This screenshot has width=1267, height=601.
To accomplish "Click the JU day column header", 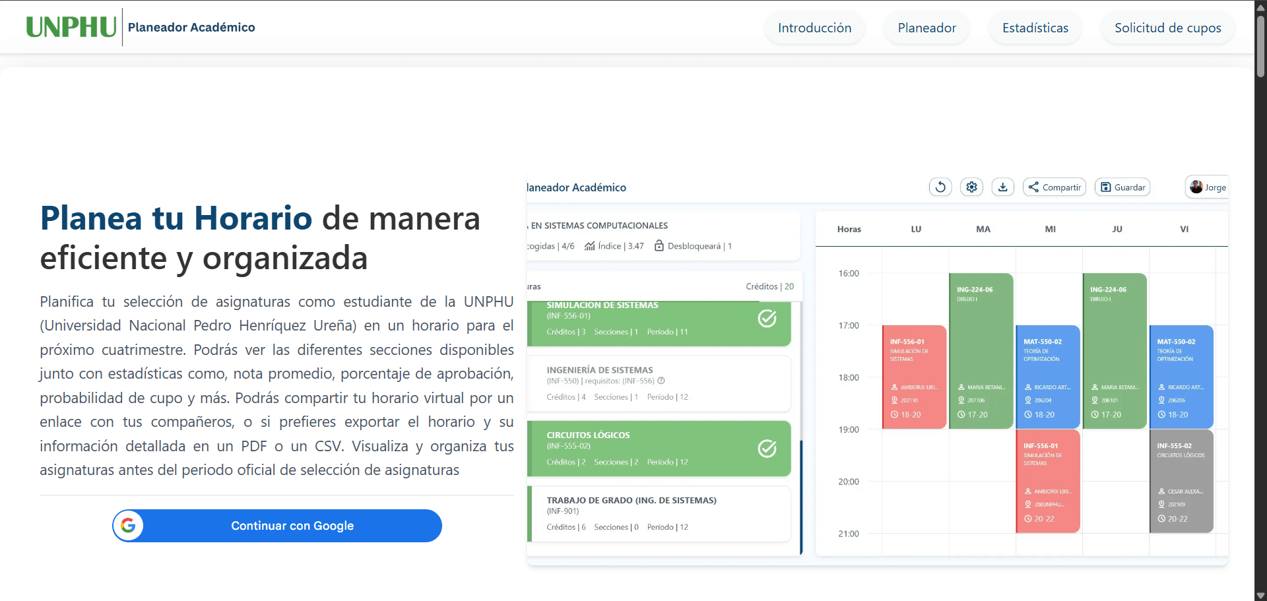I will [1117, 229].
